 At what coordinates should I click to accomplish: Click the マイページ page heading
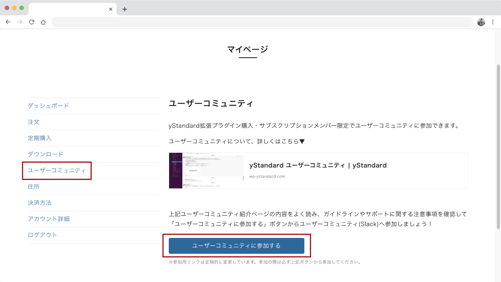click(x=248, y=49)
